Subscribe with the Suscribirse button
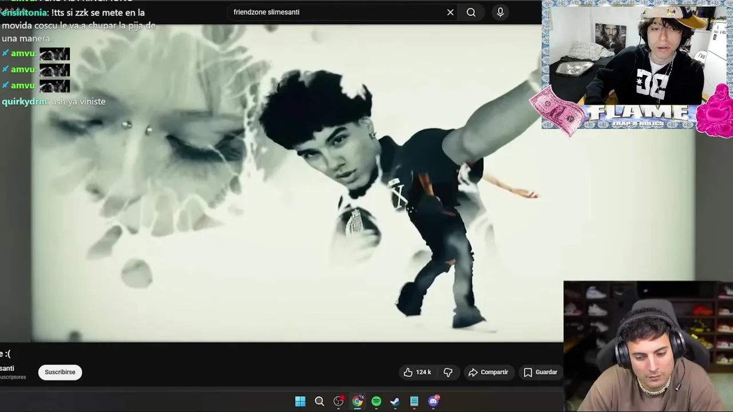The width and height of the screenshot is (733, 412). click(60, 372)
